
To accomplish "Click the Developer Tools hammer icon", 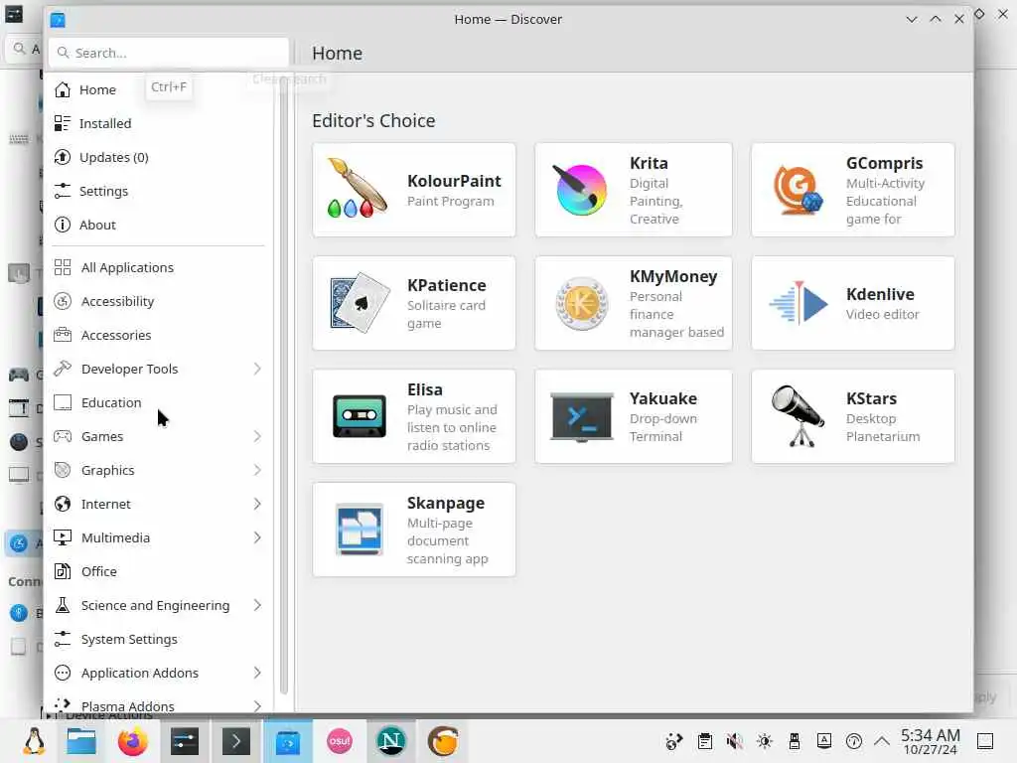I will (63, 369).
